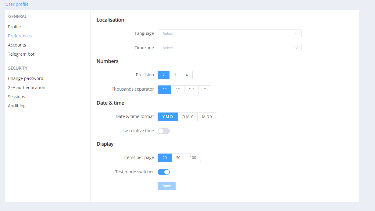Click the Timezone dropdown chevron arrow
The height and width of the screenshot is (211, 375).
coord(296,48)
